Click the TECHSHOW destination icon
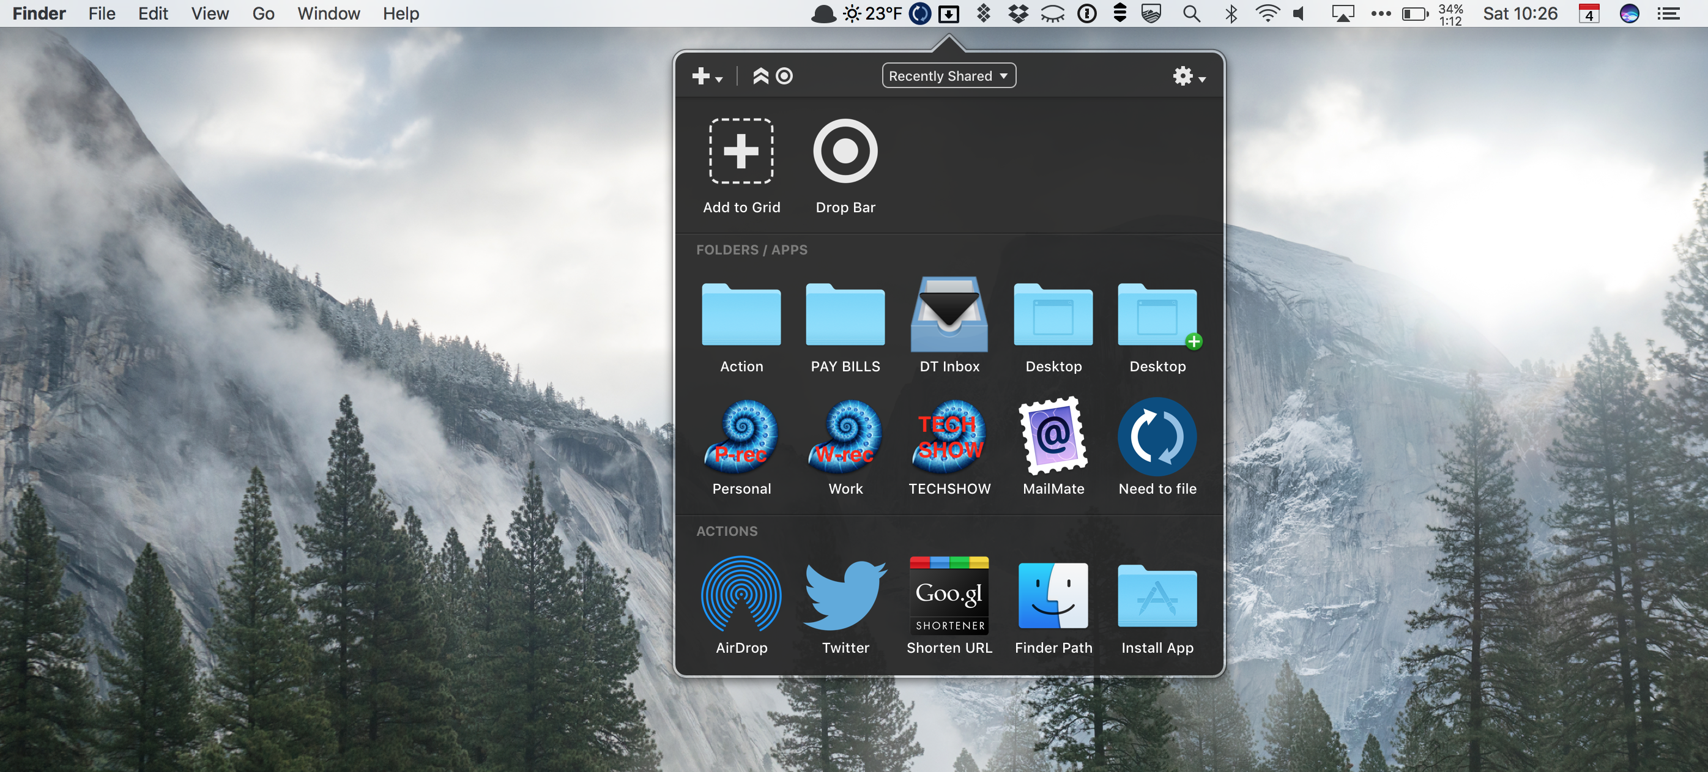The width and height of the screenshot is (1708, 772). click(x=949, y=436)
